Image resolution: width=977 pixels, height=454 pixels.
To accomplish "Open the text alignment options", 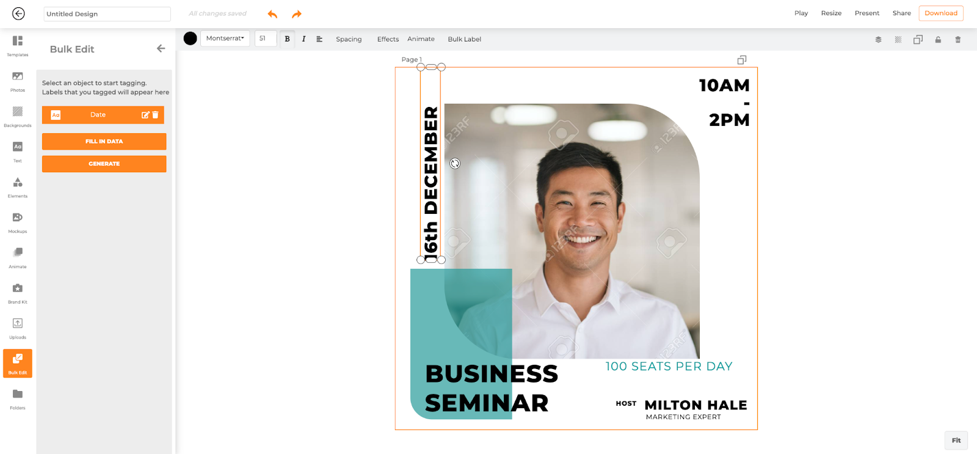I will [319, 39].
